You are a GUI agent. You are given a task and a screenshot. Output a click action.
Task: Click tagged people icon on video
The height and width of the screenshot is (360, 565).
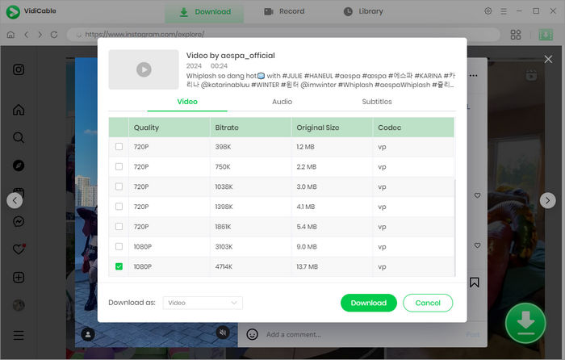[88, 334]
